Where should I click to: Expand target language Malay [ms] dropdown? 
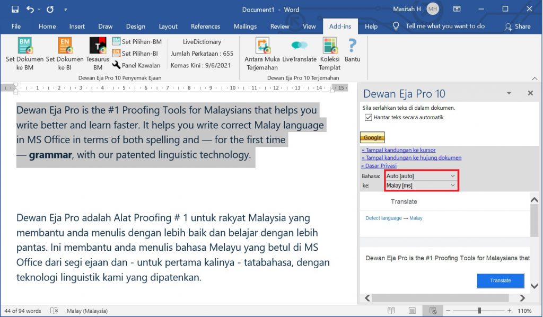tap(452, 185)
